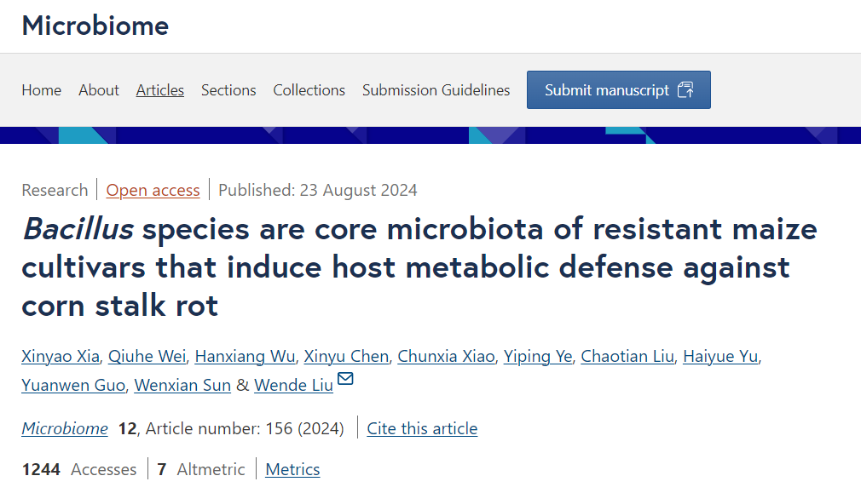Open author Qiuhe Wei link
Screen dimensions: 861x493
click(x=147, y=357)
